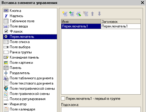Choose Поле графической схемы
This screenshot has width=146, height=112.
point(30,94)
